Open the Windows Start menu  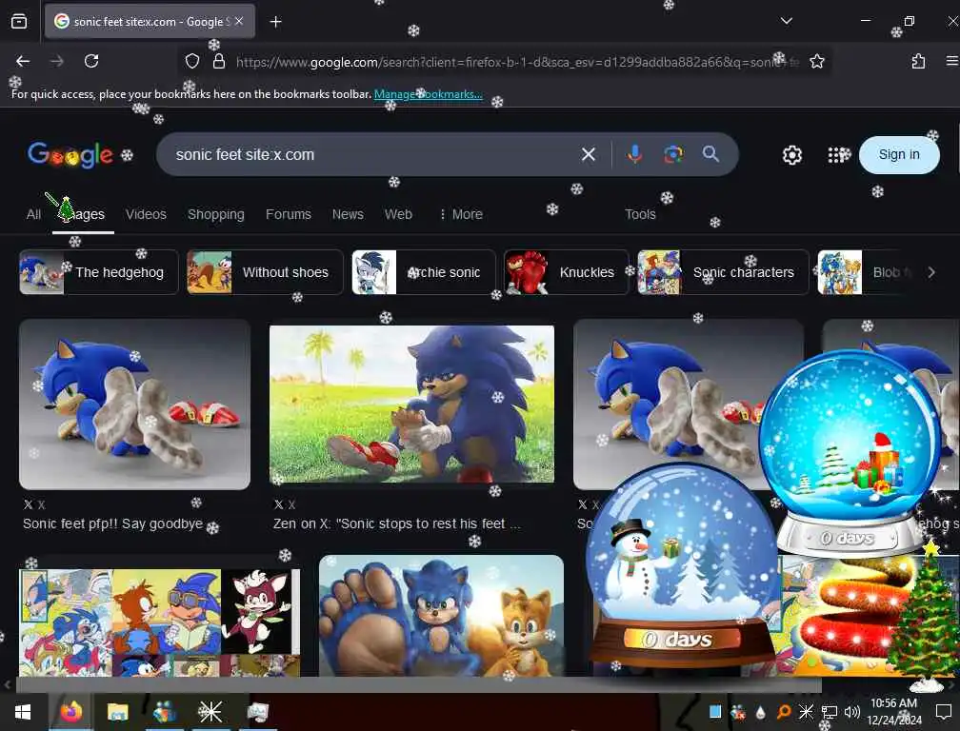point(23,712)
